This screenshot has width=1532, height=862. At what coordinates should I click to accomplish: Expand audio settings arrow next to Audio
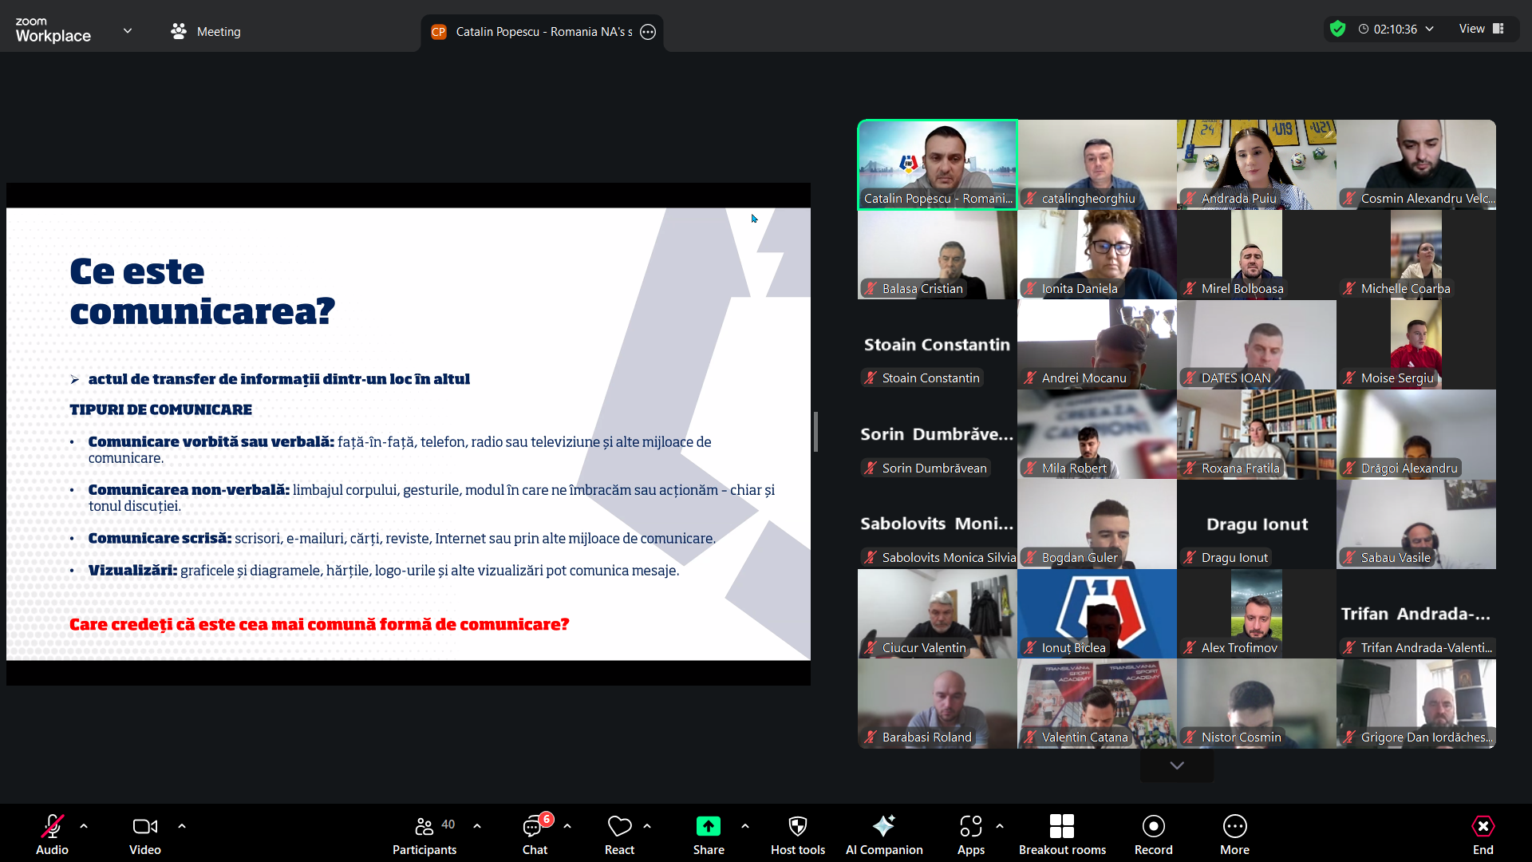point(84,826)
